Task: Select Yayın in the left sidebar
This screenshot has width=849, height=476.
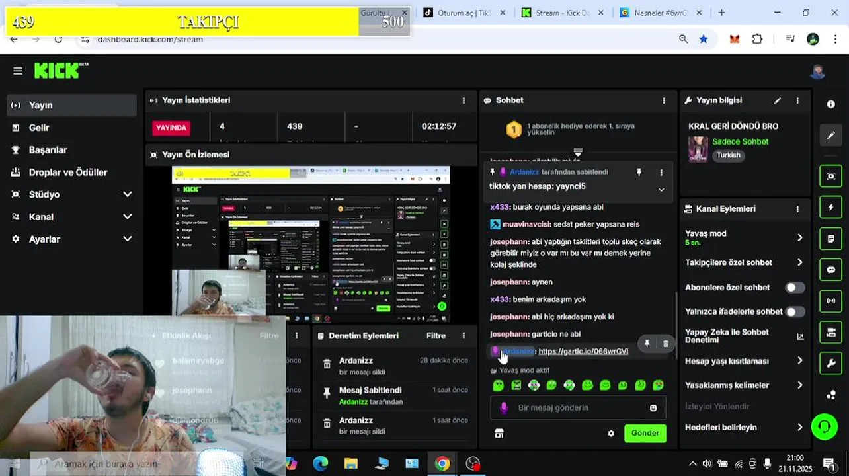Action: tap(71, 105)
